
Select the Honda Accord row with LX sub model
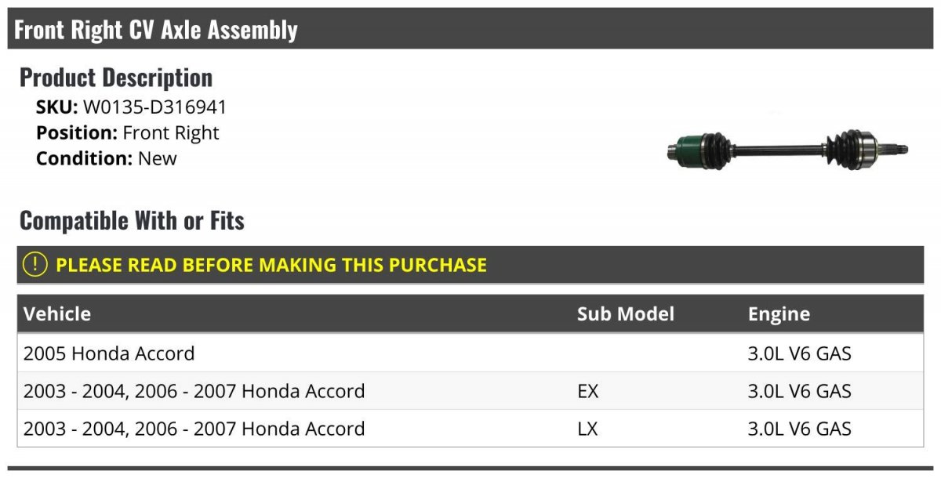[x=194, y=429]
